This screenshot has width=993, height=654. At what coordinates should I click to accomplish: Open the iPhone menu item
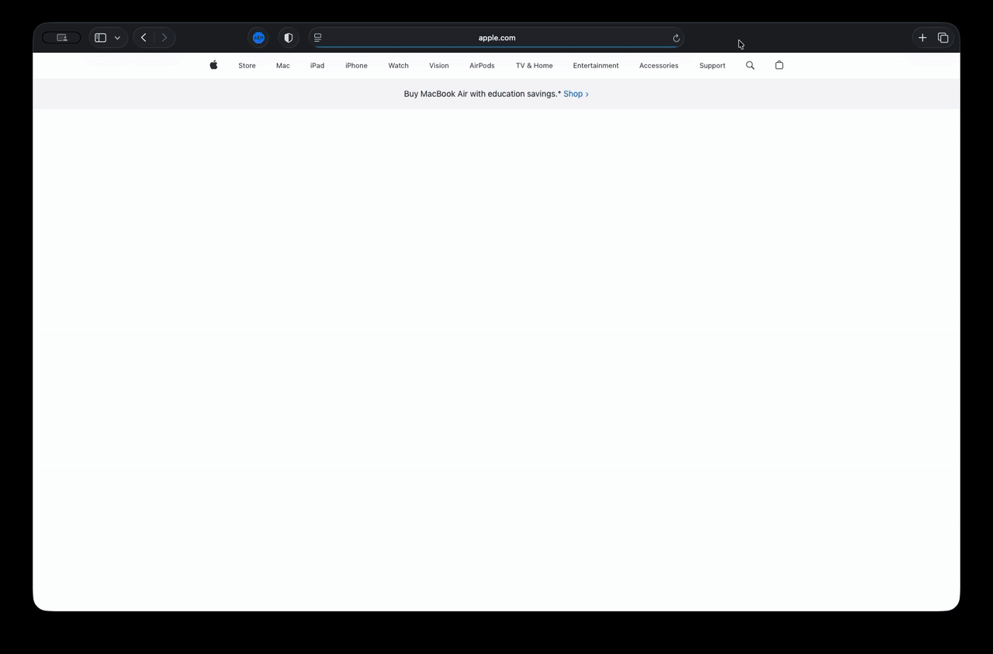tap(356, 66)
